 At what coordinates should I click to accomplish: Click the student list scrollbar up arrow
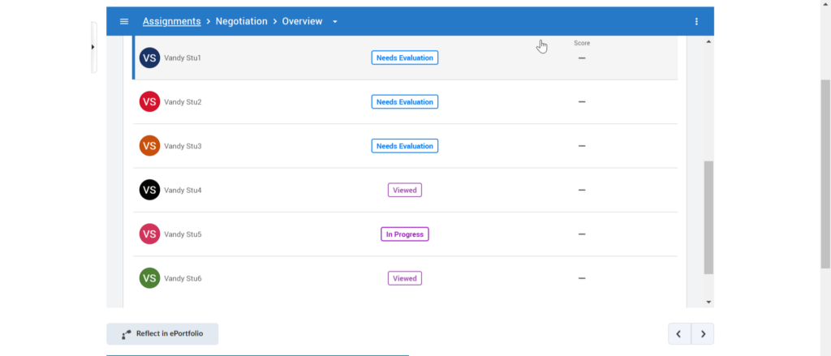[x=708, y=41]
